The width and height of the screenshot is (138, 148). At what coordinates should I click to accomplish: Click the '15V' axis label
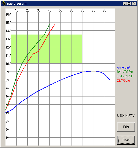tap(8, 23)
